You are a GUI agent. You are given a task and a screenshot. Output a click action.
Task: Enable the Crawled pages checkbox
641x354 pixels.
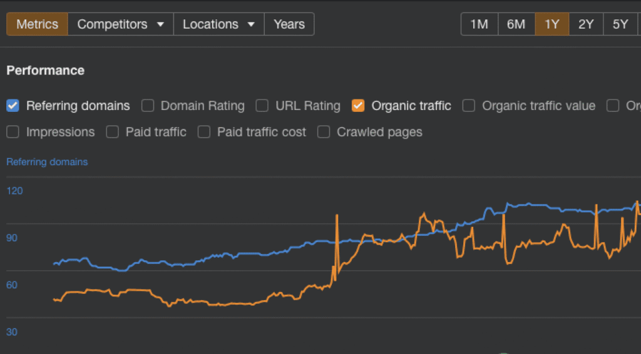[324, 132]
